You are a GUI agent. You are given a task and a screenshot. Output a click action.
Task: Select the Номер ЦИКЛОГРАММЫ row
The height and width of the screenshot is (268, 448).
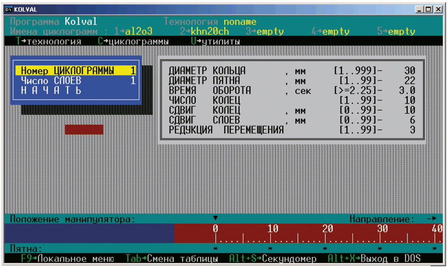tap(76, 70)
